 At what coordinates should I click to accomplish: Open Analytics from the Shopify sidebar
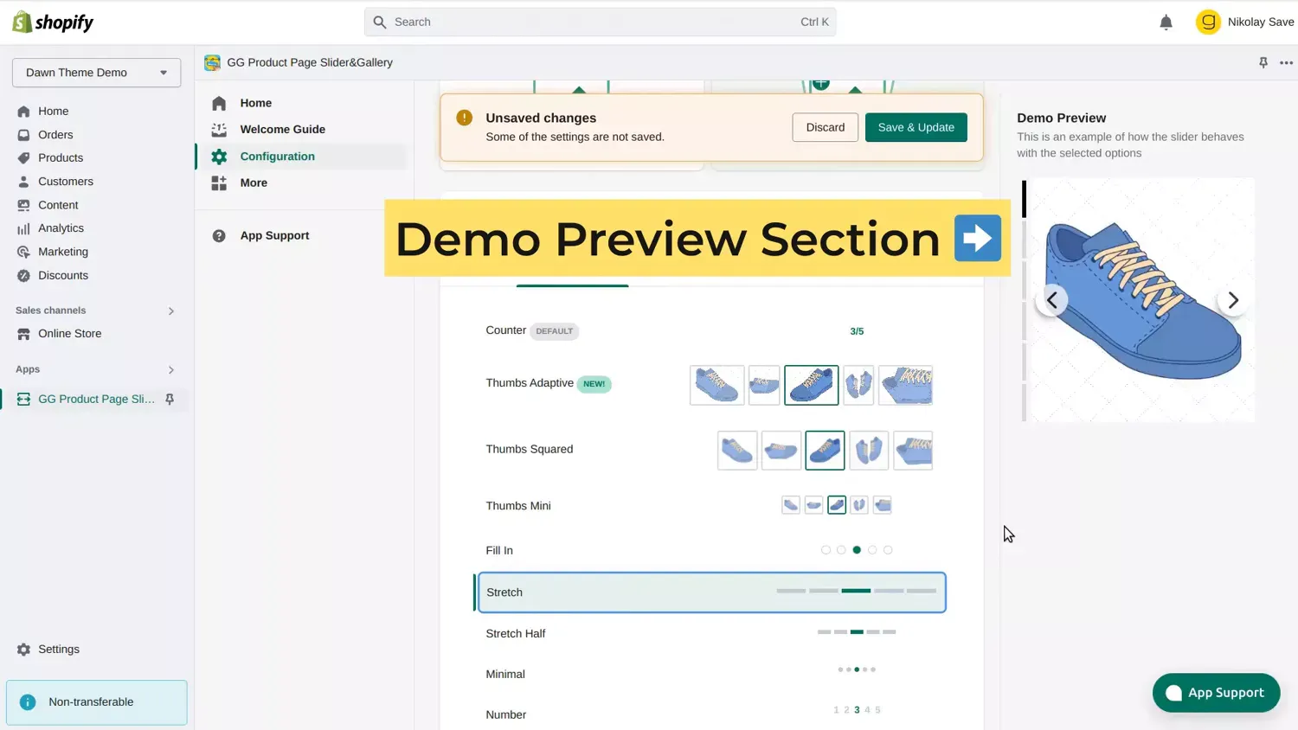click(61, 227)
